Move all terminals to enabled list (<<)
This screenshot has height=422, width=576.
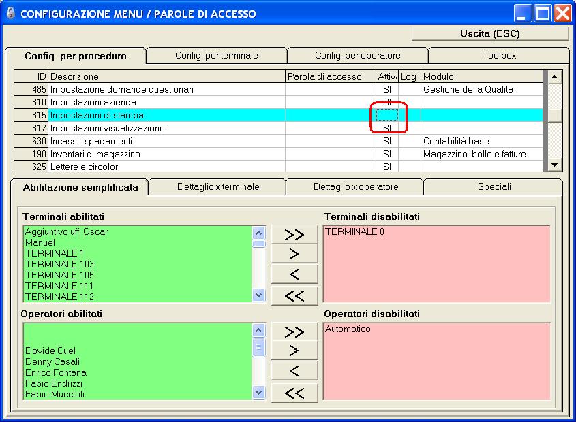(294, 295)
